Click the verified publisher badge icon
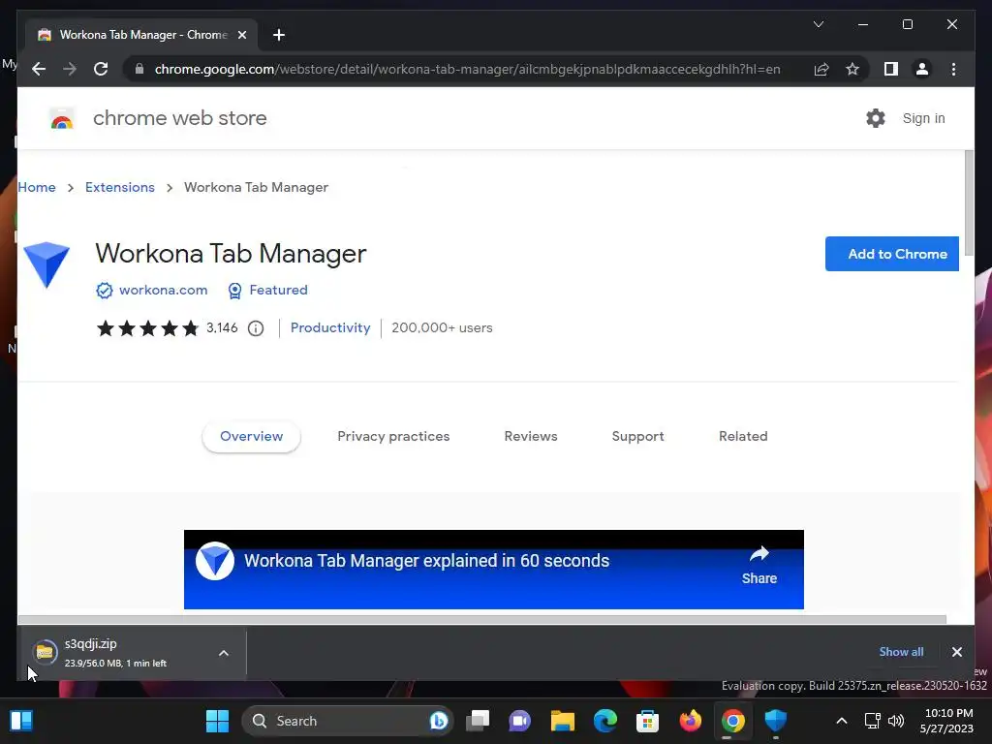This screenshot has height=744, width=992. [x=105, y=291]
